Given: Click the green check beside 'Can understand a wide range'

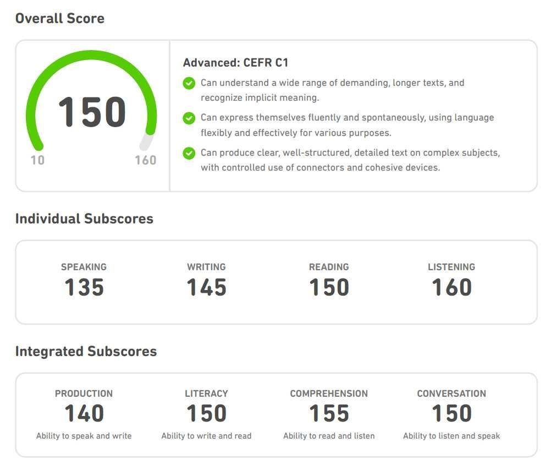Looking at the screenshot, I should [189, 83].
